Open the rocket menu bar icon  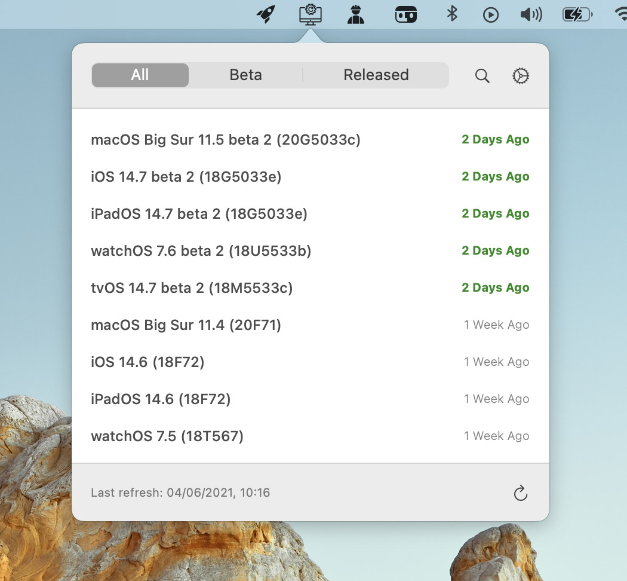[x=266, y=14]
